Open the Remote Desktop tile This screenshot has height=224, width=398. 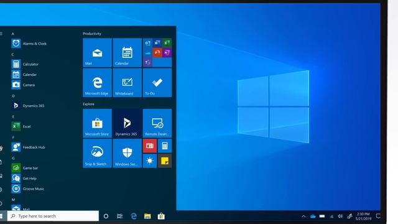pos(157,123)
